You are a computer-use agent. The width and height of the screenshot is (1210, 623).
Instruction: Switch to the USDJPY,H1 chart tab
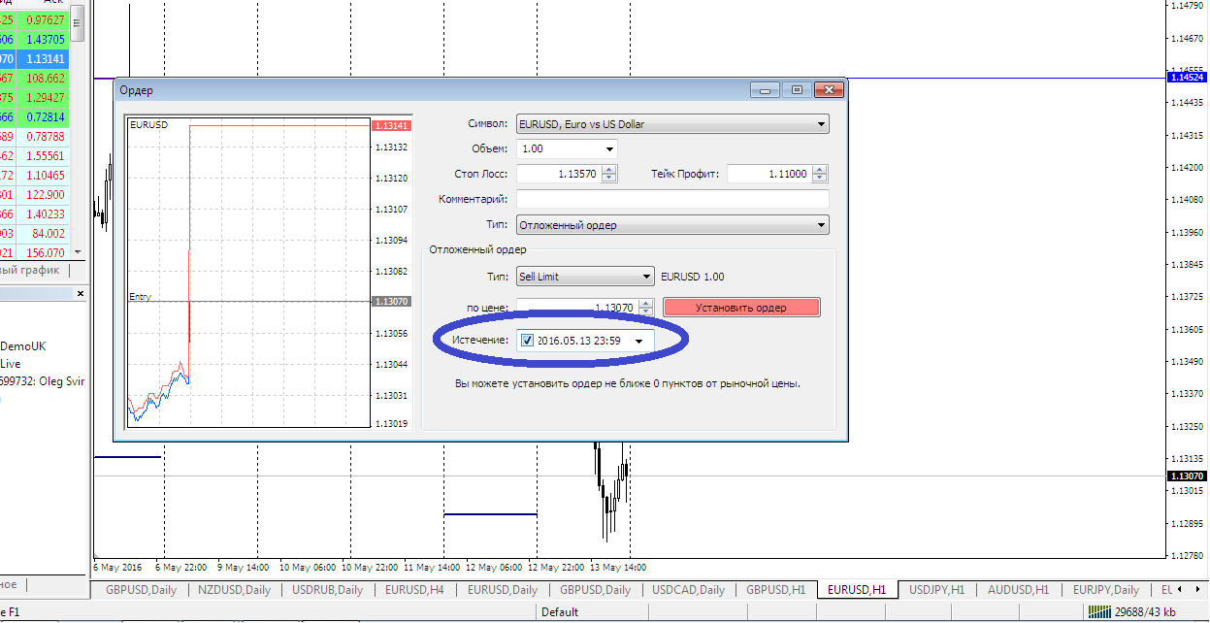[937, 589]
